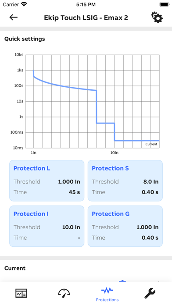This screenshot has height=305, width=172.
Task: Tap the battery indicator icon
Action: tap(165, 4)
